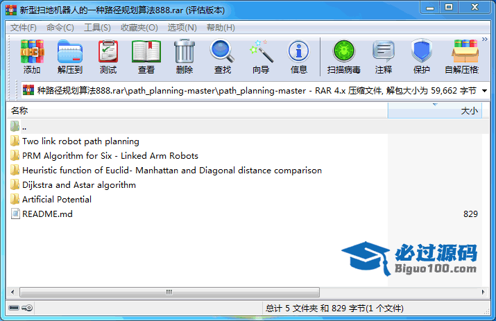Open the address bar path dropdown
Viewport: 496px width, 321px height.
pyautogui.click(x=484, y=91)
